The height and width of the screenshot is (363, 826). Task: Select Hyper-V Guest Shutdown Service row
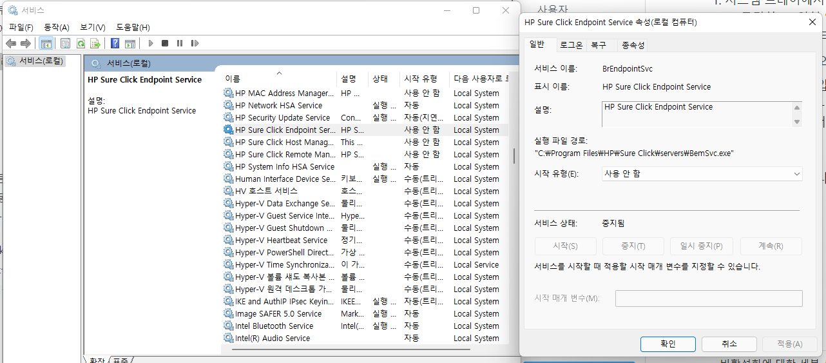365,228
